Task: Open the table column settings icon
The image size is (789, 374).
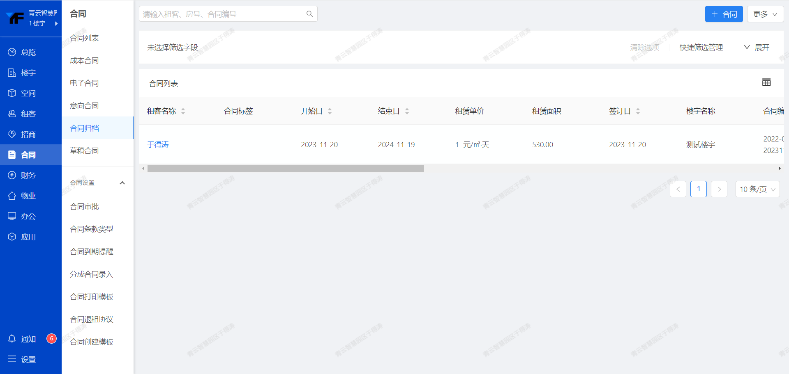Action: tap(766, 82)
